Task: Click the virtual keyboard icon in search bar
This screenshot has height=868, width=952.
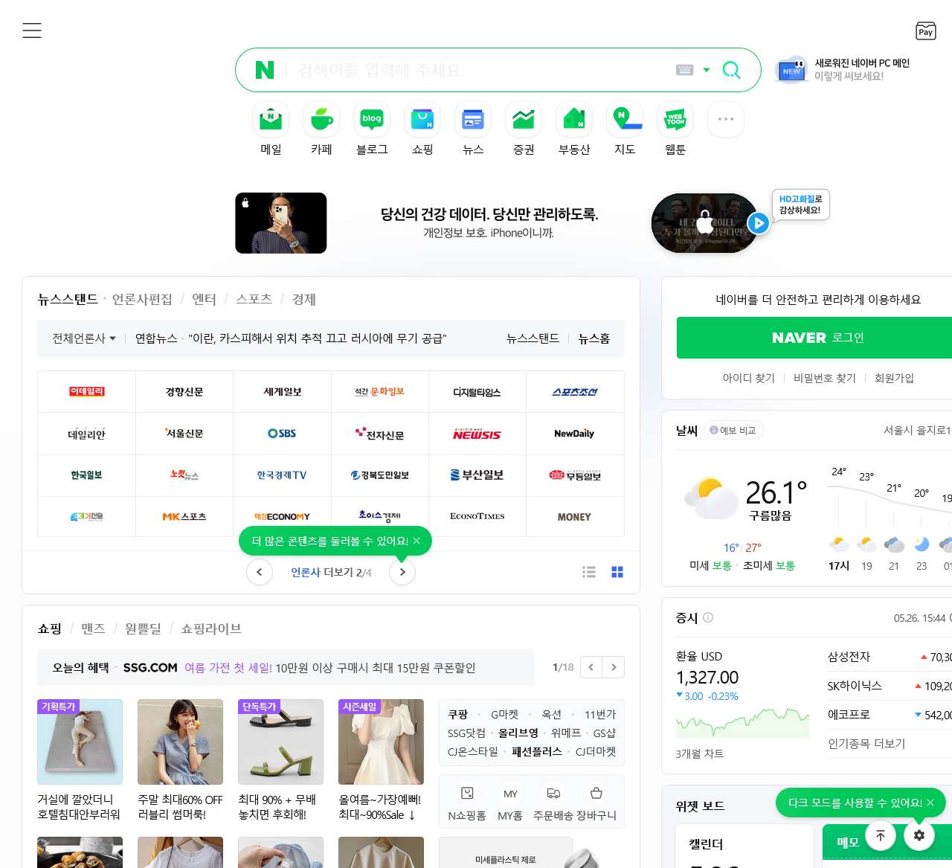Action: point(685,69)
